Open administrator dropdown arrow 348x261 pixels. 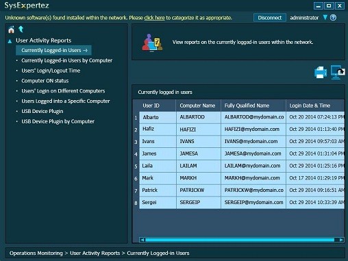click(325, 17)
